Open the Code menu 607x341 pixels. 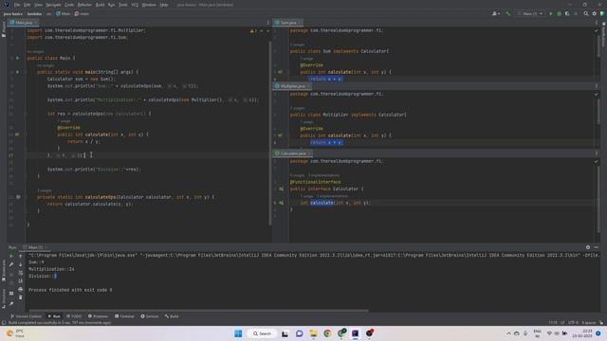(x=69, y=5)
